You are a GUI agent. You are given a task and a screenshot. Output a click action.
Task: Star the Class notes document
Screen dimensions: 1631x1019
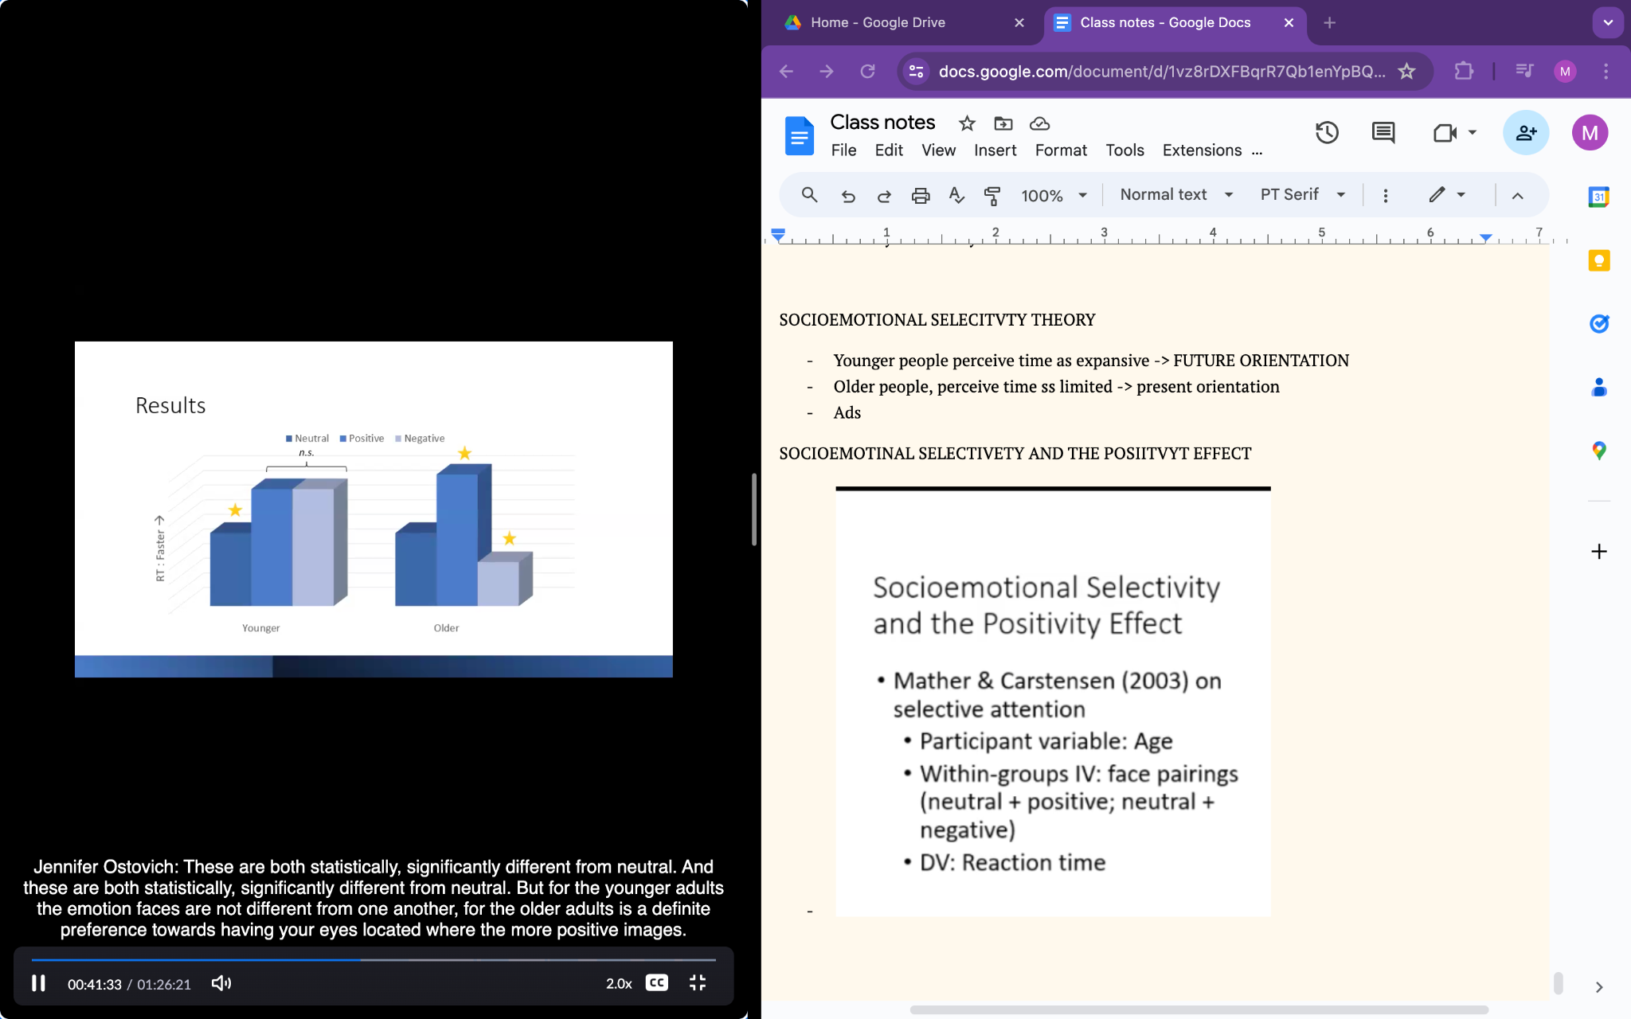967,123
